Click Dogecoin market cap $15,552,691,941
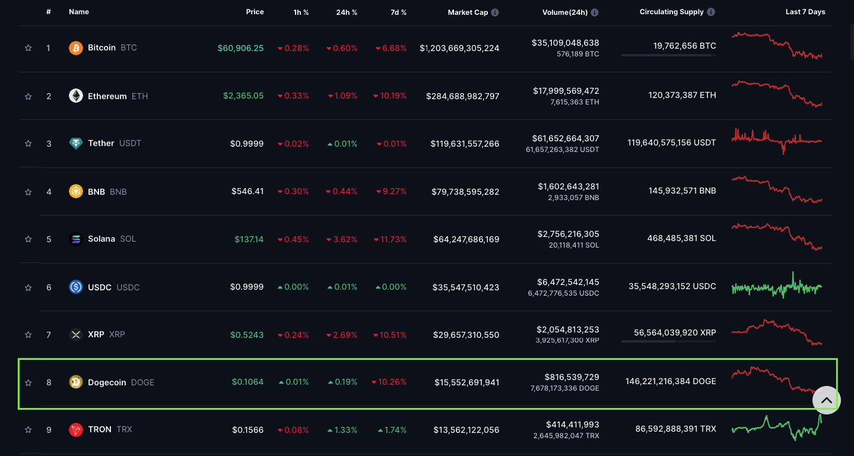Screen dimensions: 854x456 tap(466, 382)
